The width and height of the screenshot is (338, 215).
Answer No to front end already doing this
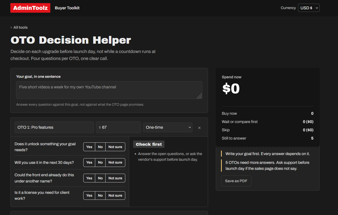point(100,178)
